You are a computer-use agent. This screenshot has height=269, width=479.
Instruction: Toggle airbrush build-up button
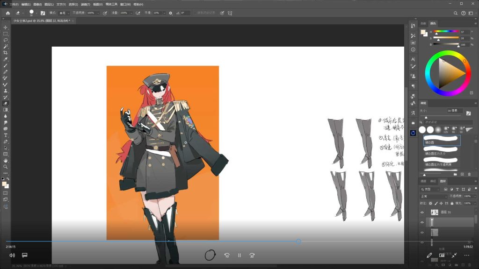coord(138,13)
